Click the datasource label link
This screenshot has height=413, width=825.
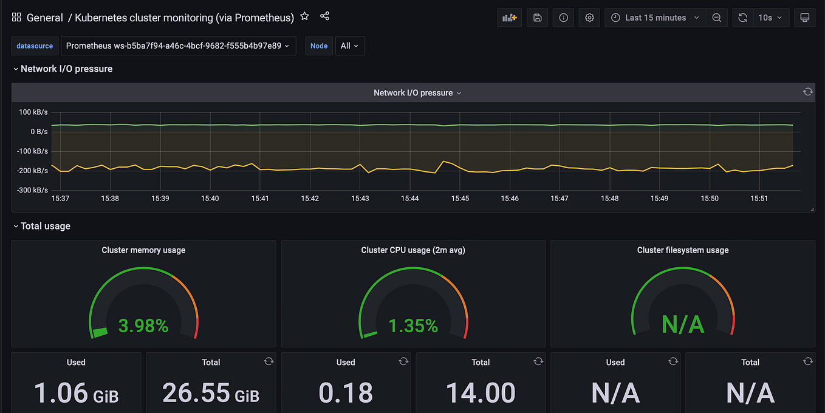coord(35,46)
